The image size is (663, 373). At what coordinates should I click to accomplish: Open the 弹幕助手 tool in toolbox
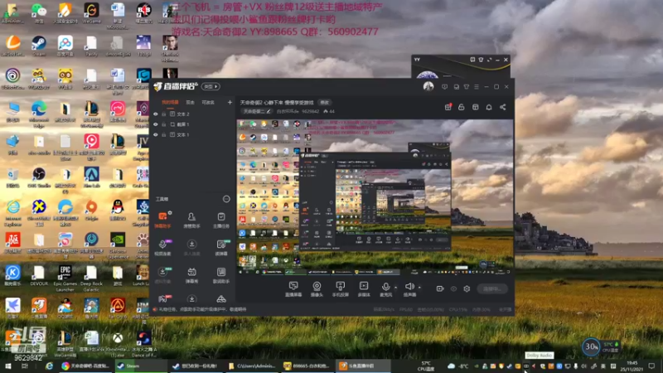click(x=162, y=220)
